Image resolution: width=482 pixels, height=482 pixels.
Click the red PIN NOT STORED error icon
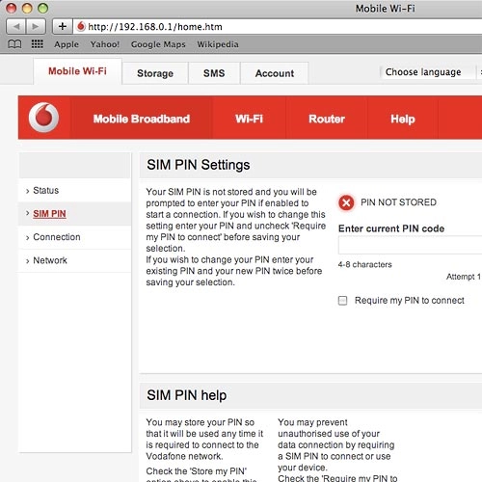[x=346, y=202]
